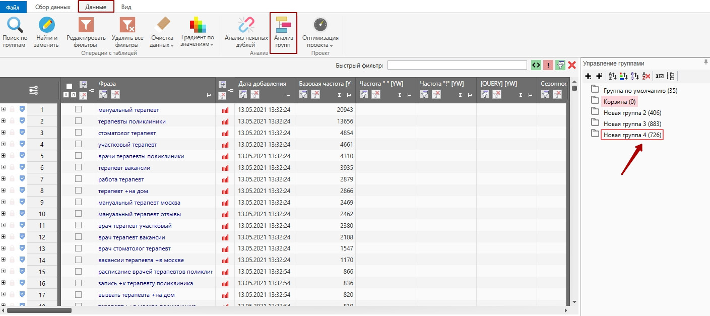
Task: Open the Edit filters tool
Action: [86, 32]
